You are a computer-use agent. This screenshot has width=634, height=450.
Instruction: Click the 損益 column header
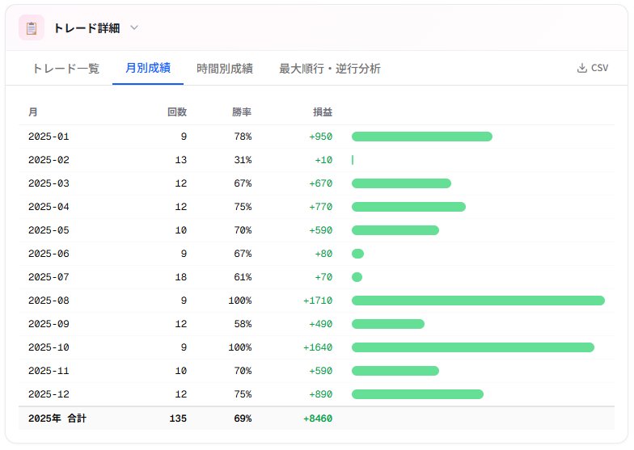click(322, 111)
